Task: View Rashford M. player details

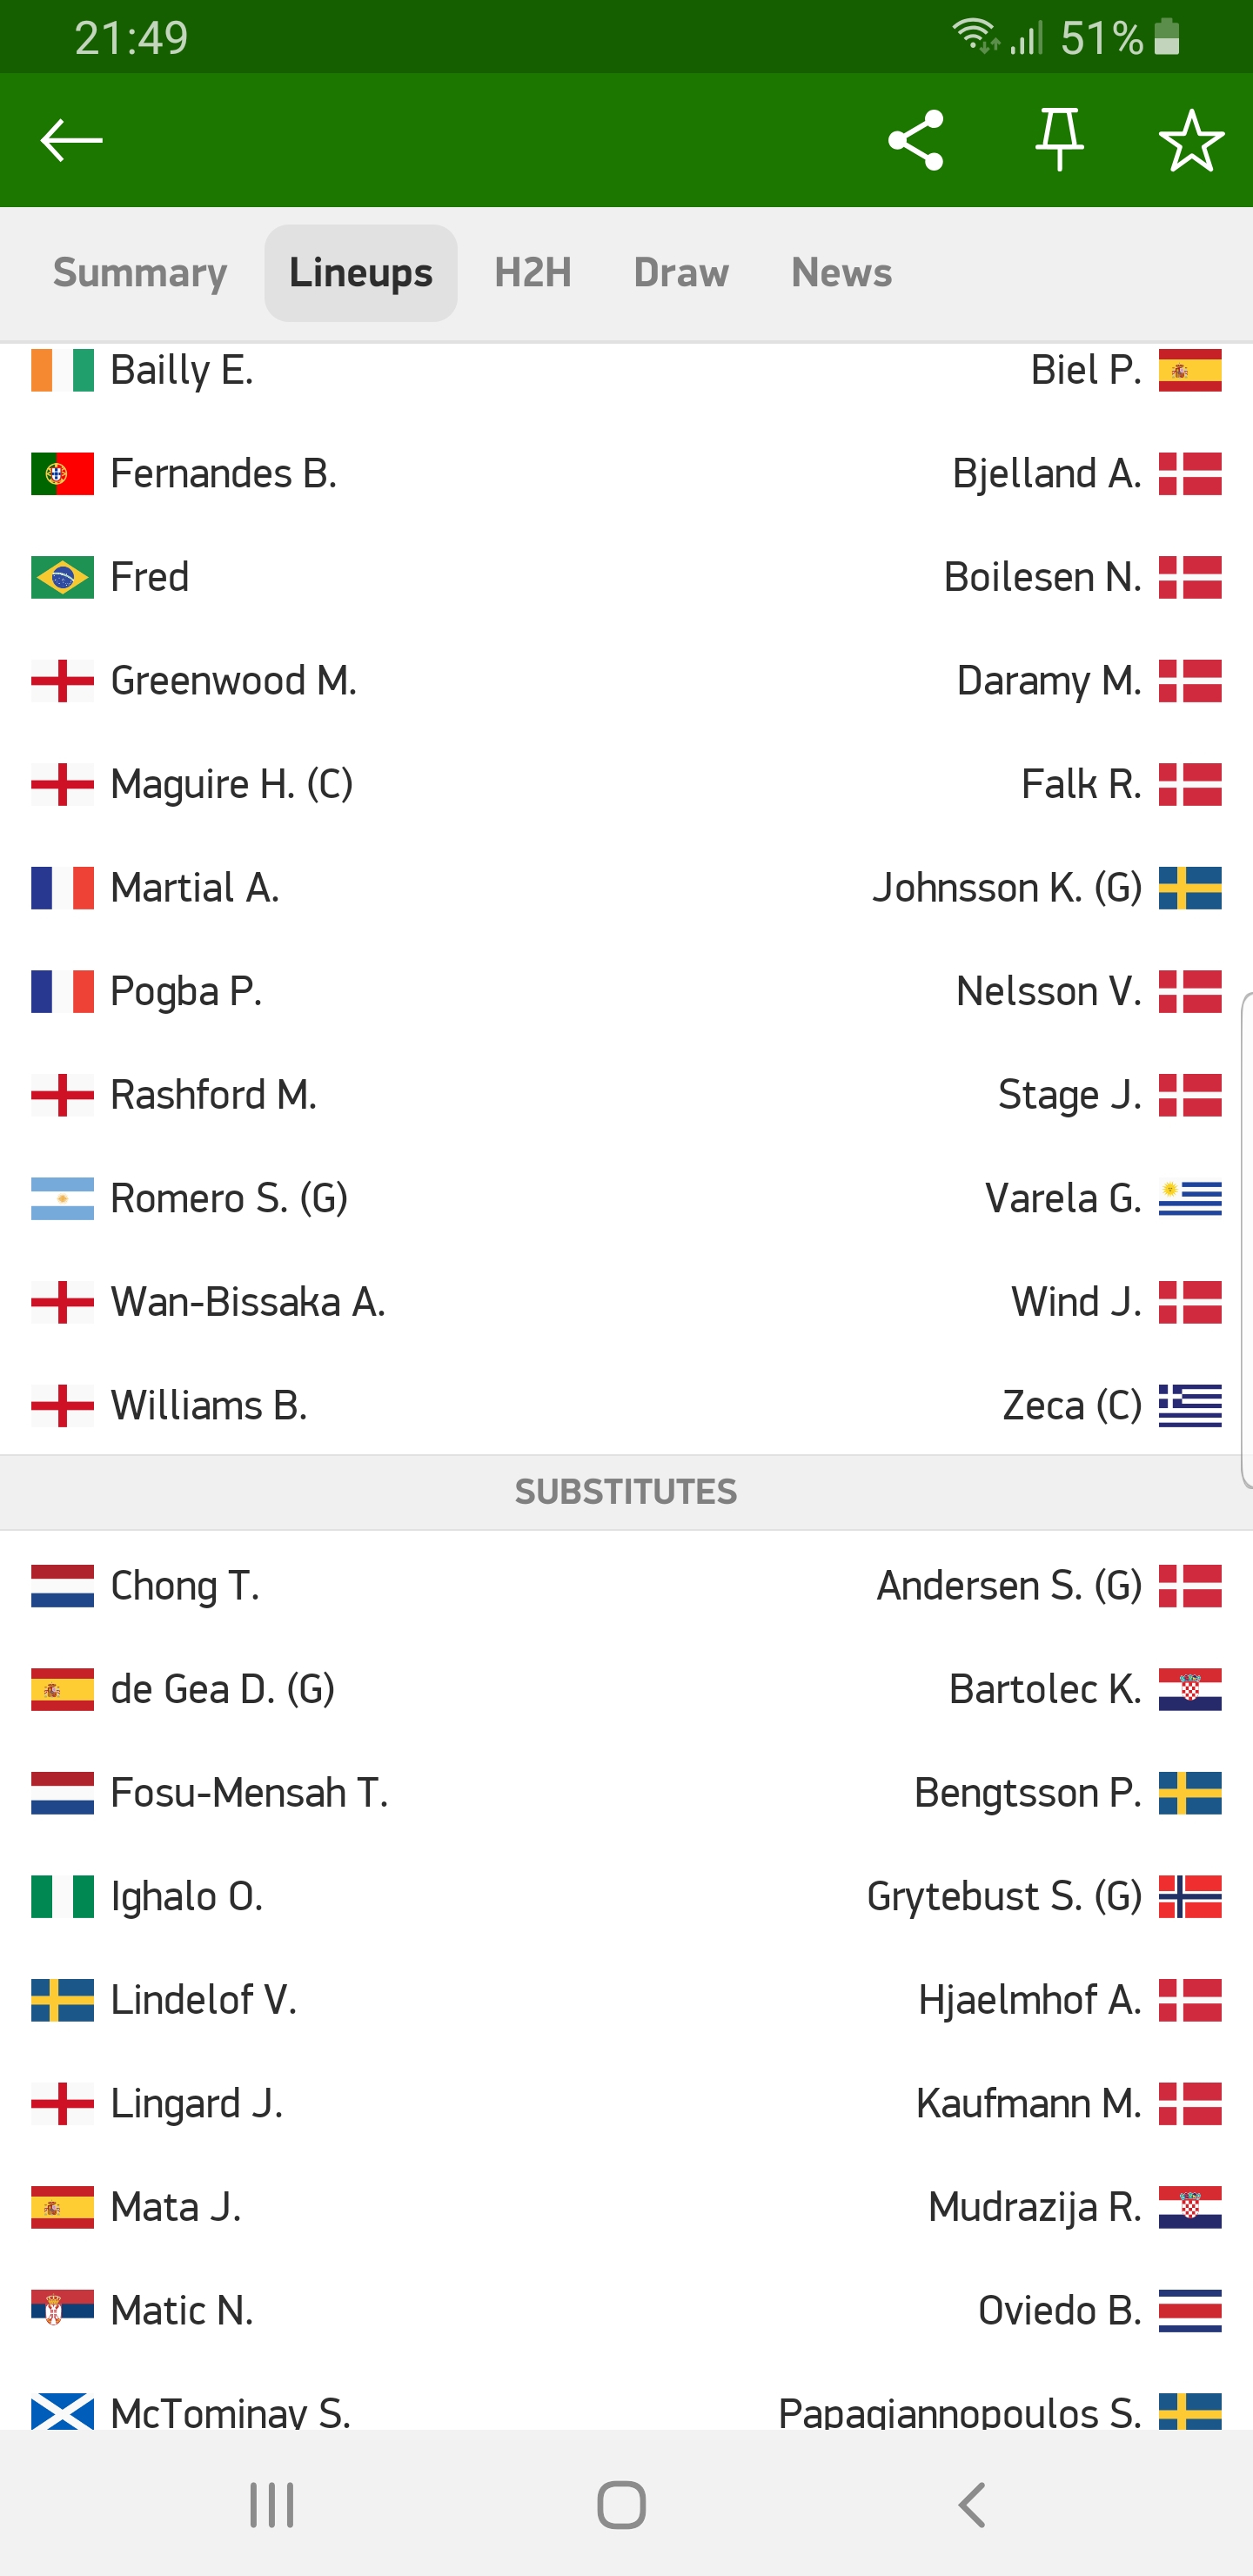Action: pyautogui.click(x=213, y=1095)
